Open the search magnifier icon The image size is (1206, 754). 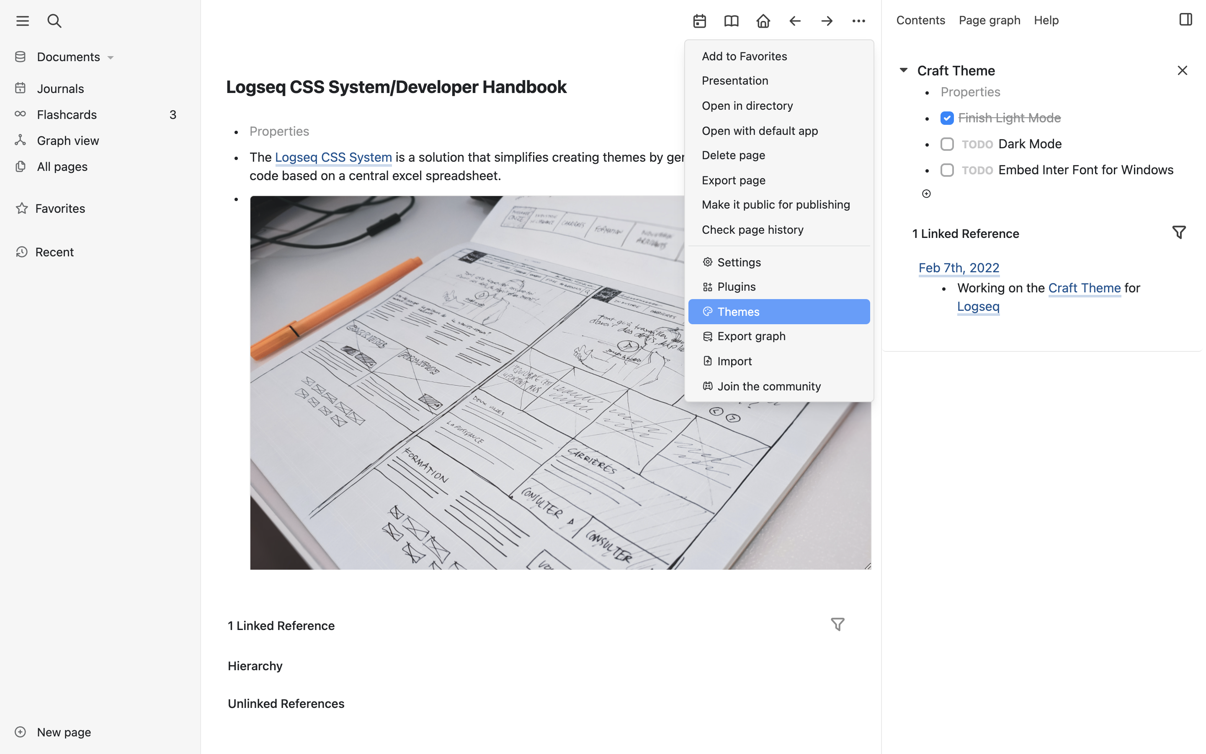[x=54, y=21]
